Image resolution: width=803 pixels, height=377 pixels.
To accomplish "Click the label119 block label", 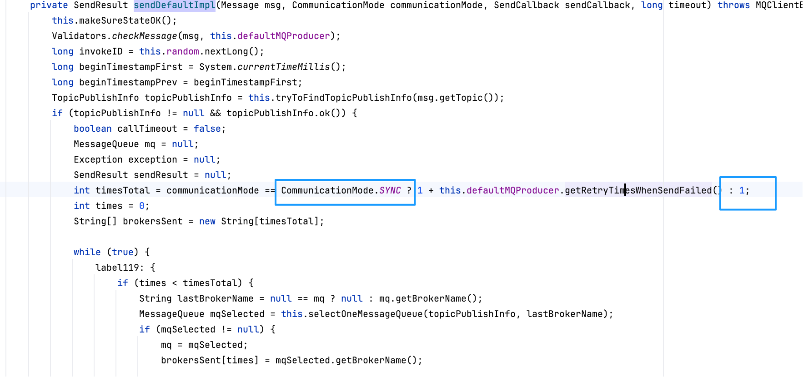I will tap(120, 268).
